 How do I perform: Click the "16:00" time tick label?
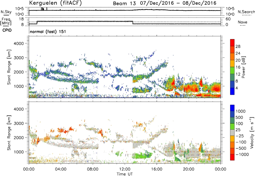click(x=157, y=169)
